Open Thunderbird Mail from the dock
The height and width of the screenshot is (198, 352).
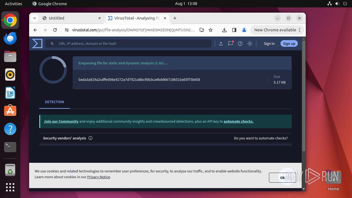click(x=10, y=38)
